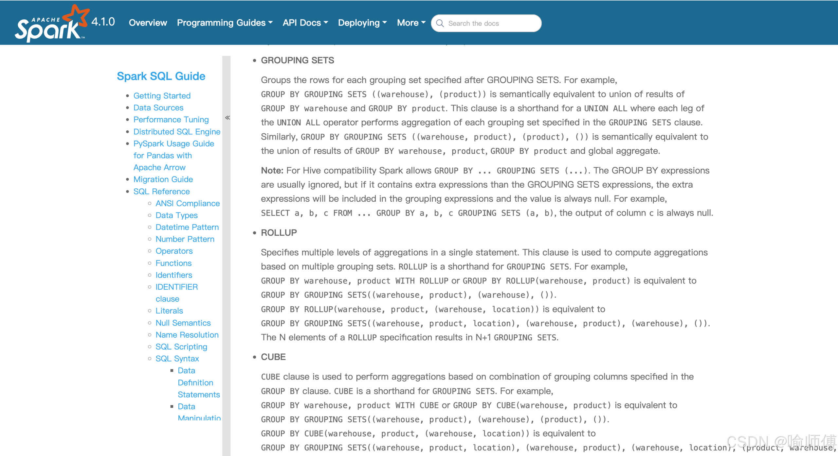
Task: Go to the Overview page
Action: 148,23
